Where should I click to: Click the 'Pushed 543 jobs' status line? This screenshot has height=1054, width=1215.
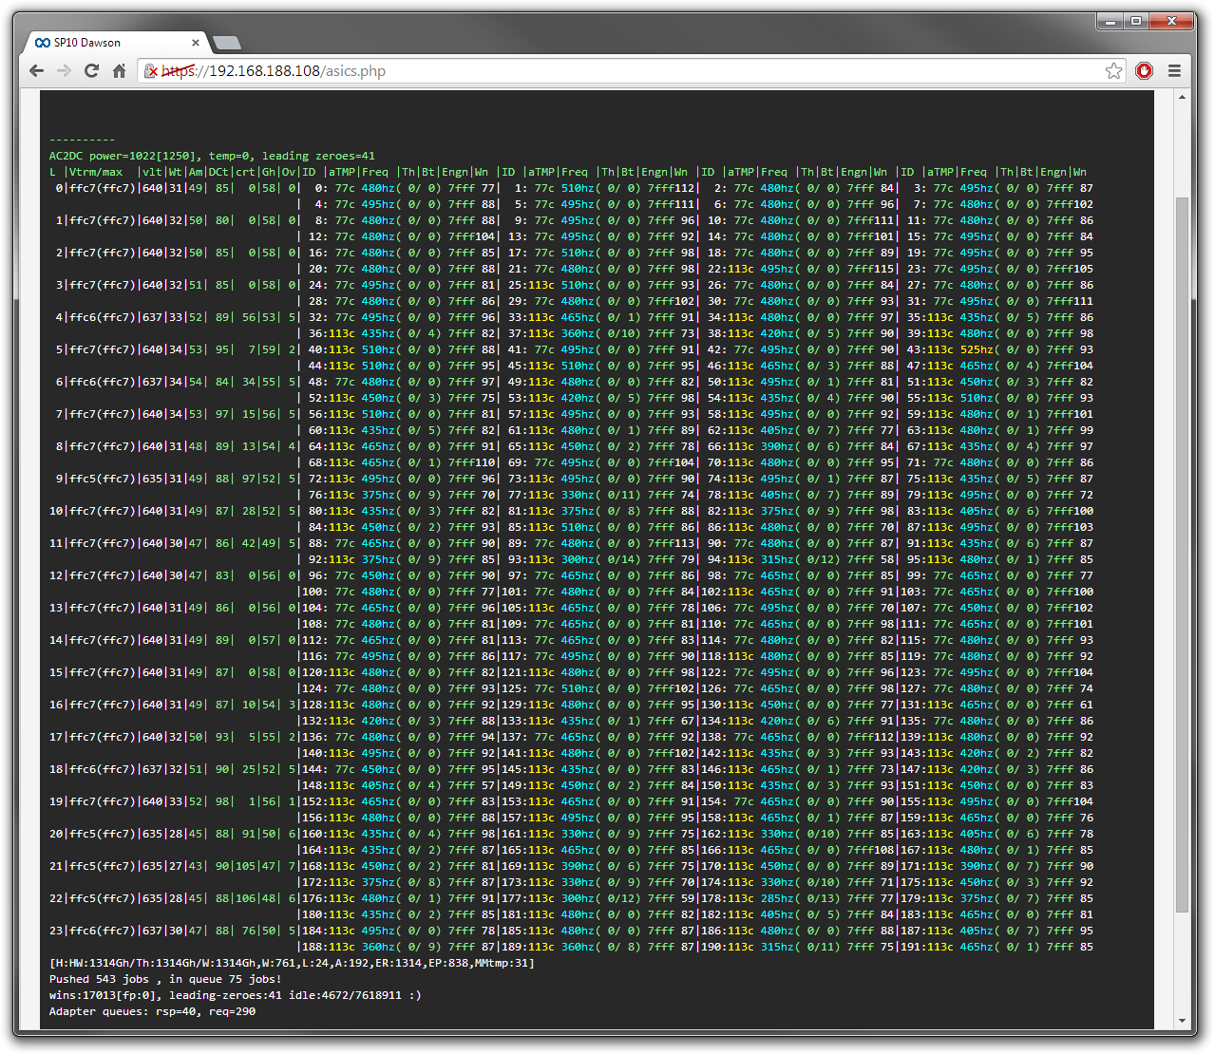pos(165,979)
